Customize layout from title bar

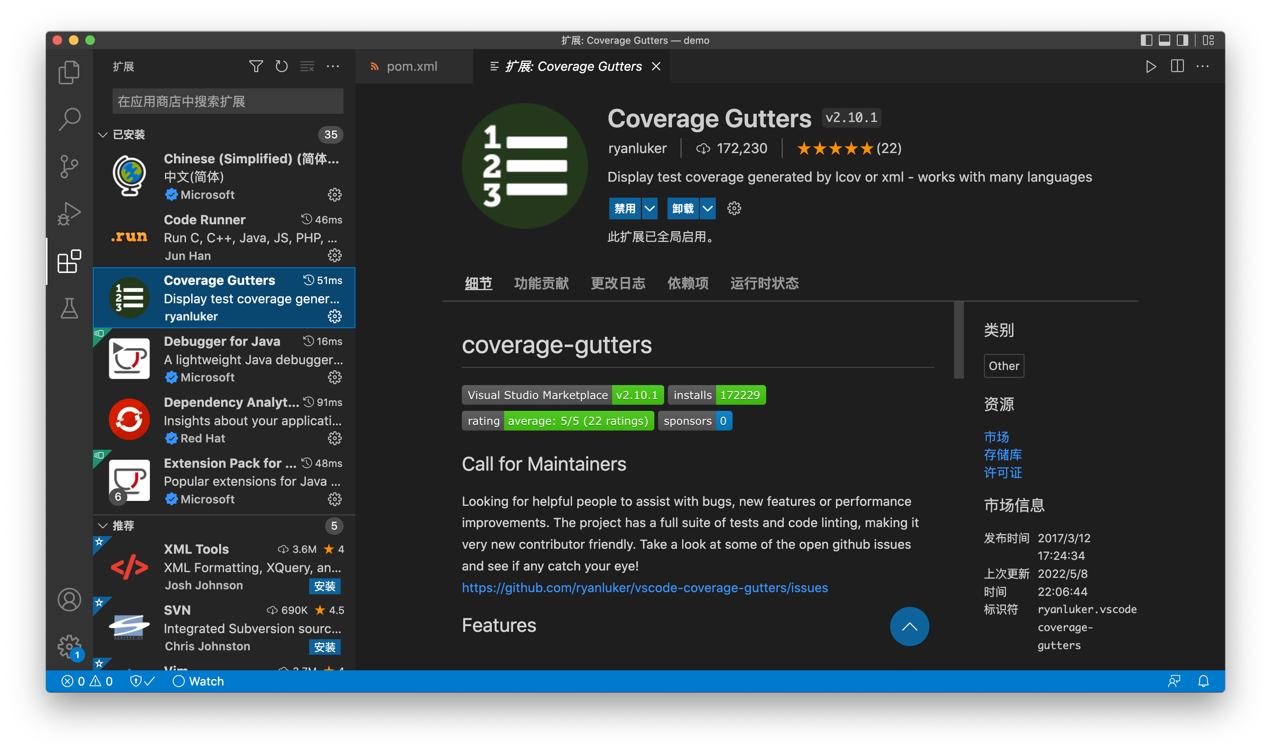point(1209,40)
